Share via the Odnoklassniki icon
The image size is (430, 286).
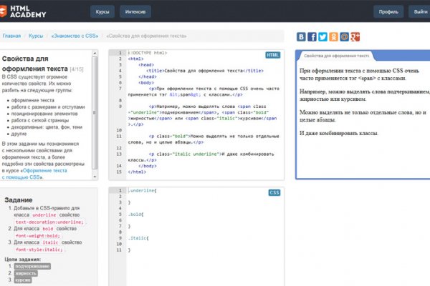[x=334, y=36]
